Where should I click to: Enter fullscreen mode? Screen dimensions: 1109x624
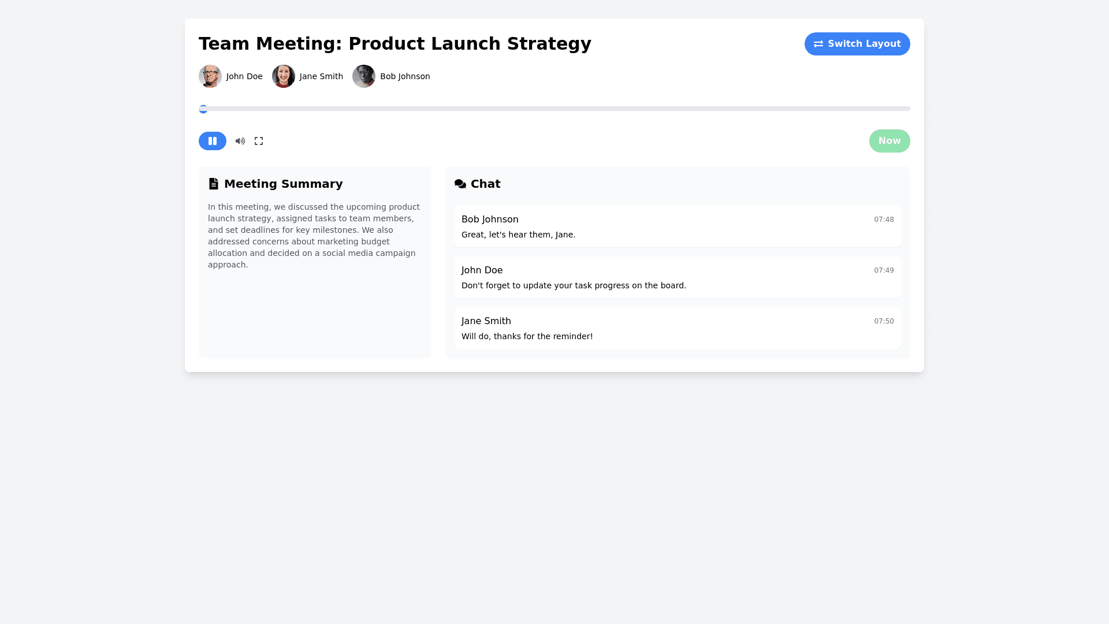point(259,141)
